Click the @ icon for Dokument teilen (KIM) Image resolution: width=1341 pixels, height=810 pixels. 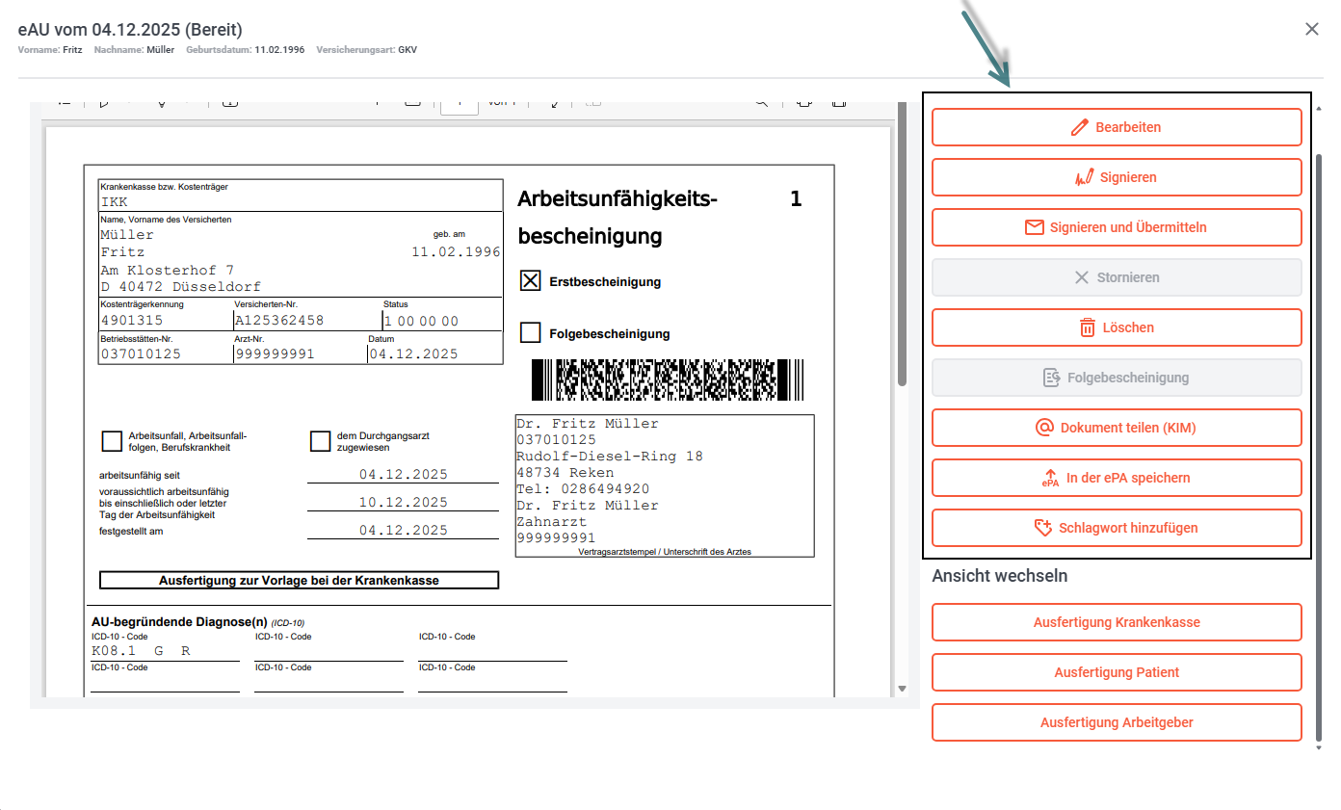(1043, 428)
